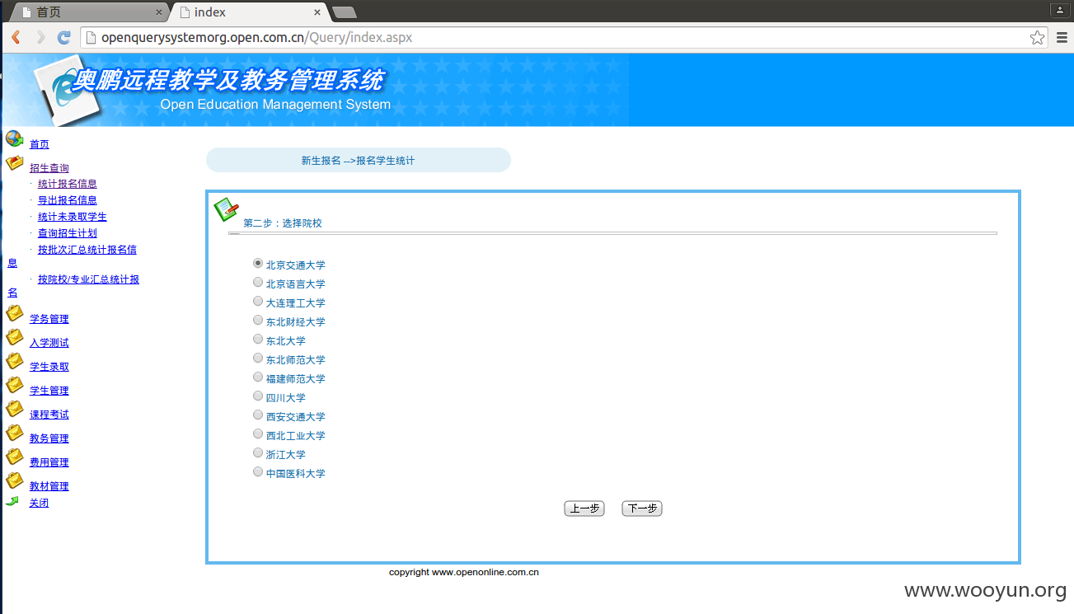Screen dimensions: 1074x614
Task: Expand the 费用管理 menu
Action: coord(49,462)
